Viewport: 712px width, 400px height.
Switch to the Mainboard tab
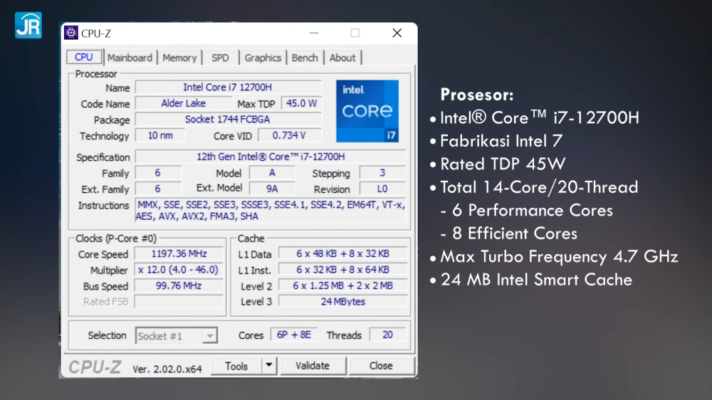130,58
